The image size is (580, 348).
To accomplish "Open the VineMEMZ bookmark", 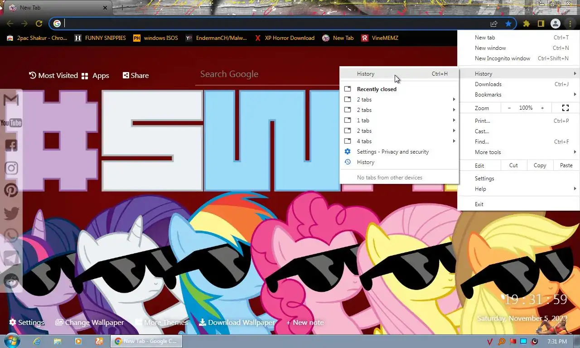I will pos(380,38).
